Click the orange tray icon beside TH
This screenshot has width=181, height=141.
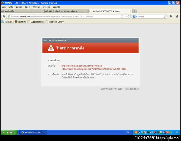pyautogui.click(x=136, y=132)
